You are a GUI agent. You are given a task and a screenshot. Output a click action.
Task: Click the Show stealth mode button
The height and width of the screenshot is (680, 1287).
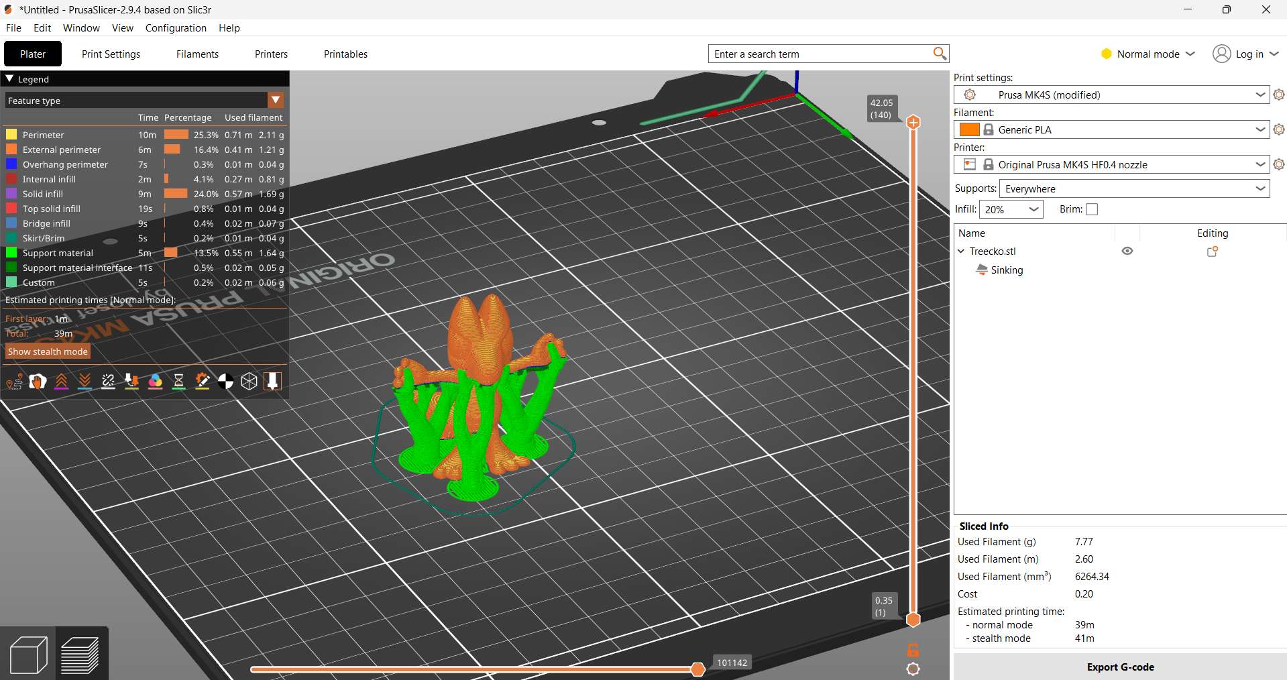pyautogui.click(x=47, y=351)
